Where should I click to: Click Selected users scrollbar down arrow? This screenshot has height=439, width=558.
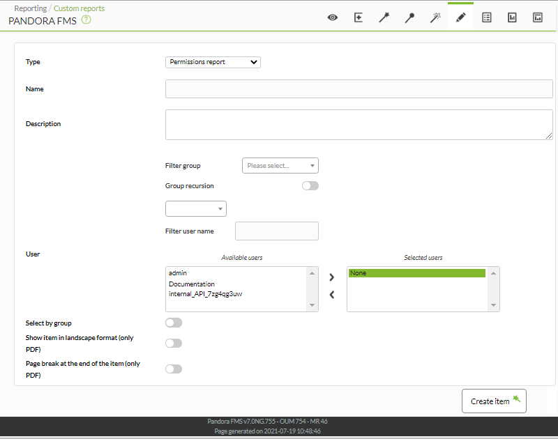click(493, 305)
